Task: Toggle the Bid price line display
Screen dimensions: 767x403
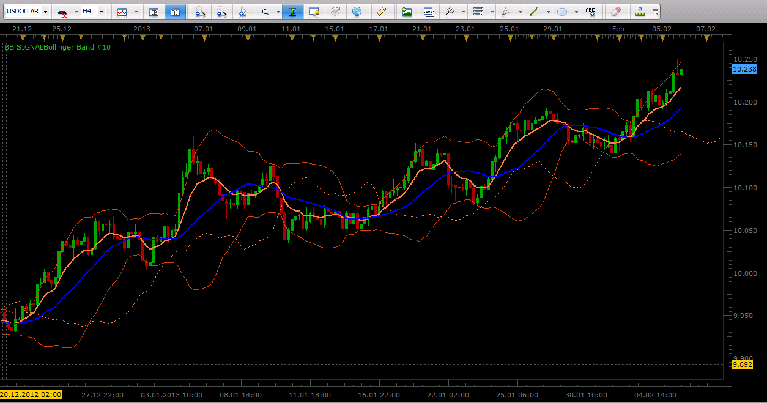Action: click(154, 11)
